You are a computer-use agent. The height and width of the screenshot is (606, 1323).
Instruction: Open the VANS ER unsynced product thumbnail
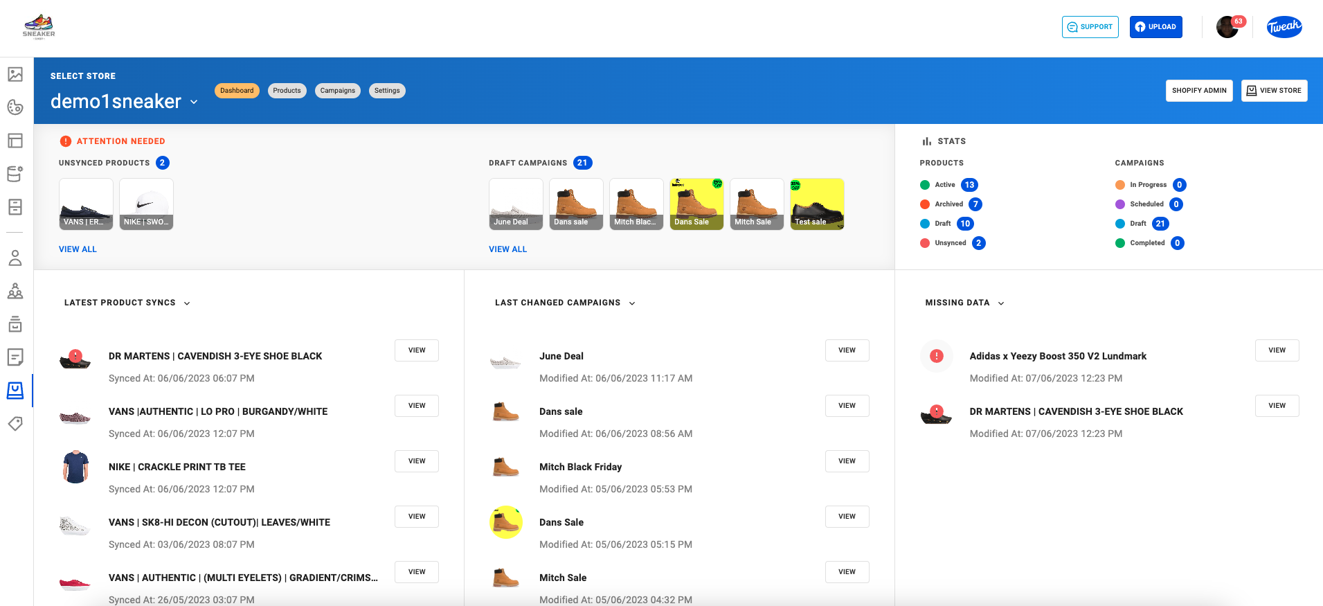pos(86,204)
